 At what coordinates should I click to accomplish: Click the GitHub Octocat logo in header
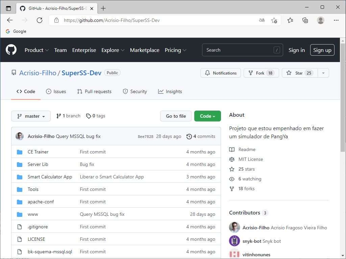[11, 50]
